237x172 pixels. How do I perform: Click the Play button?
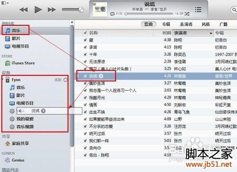click(38, 10)
